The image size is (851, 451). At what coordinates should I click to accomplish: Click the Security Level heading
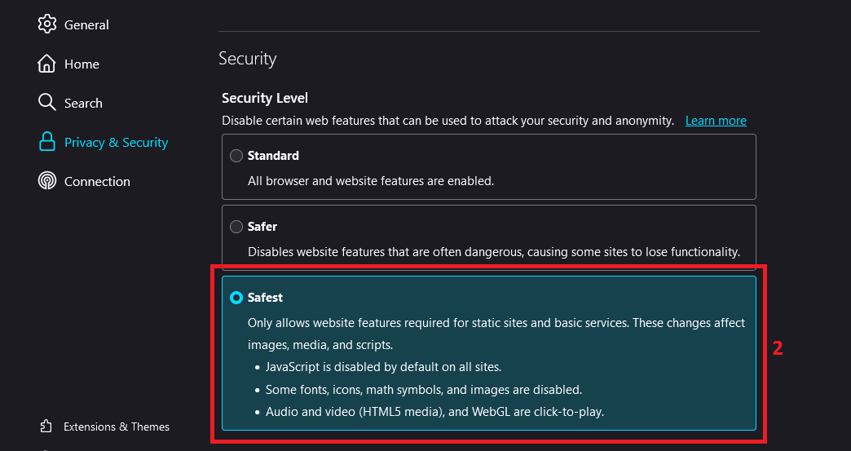265,98
